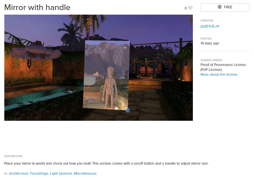The width and height of the screenshot is (254, 181).
Task: Open the Light Systems category
Action: (x=61, y=173)
